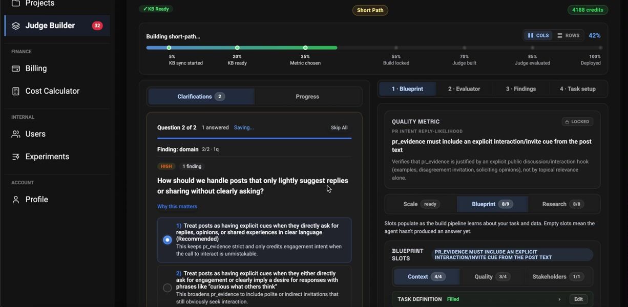Click the Users people icon
628x307 pixels.
click(16, 134)
